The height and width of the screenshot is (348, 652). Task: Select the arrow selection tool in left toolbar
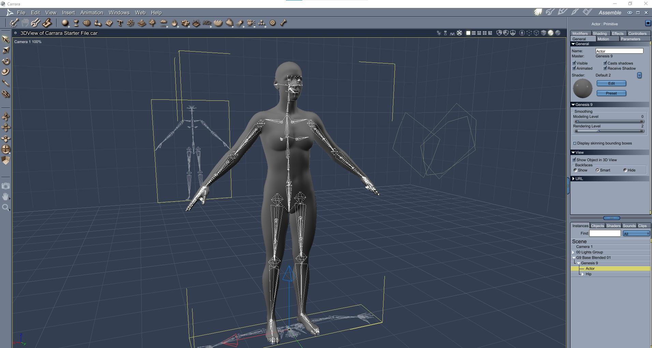5,39
